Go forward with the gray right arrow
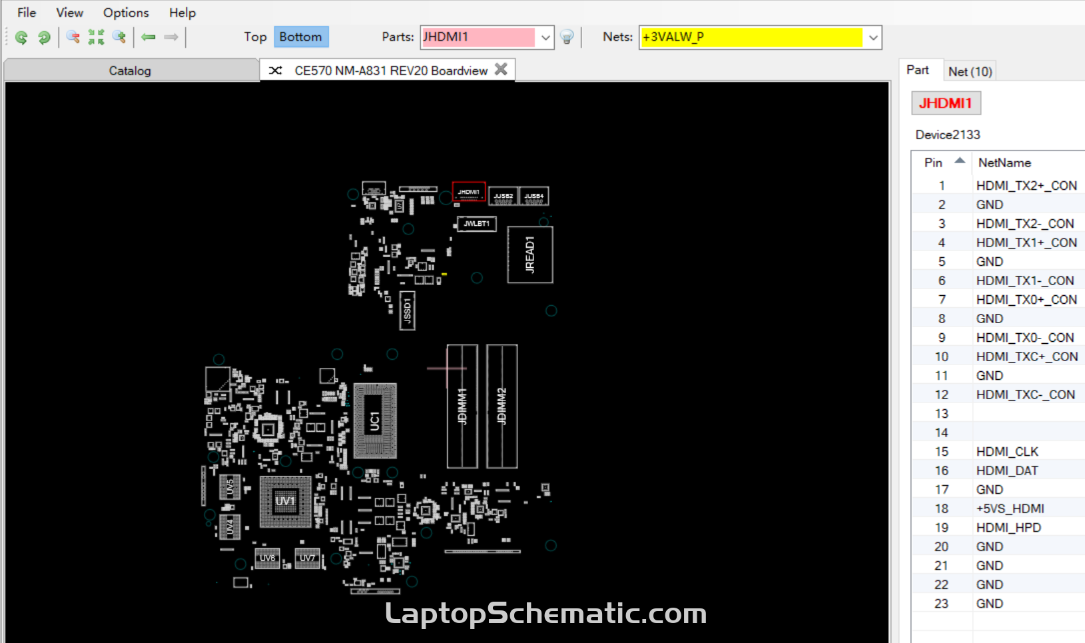1085x643 pixels. [x=171, y=37]
